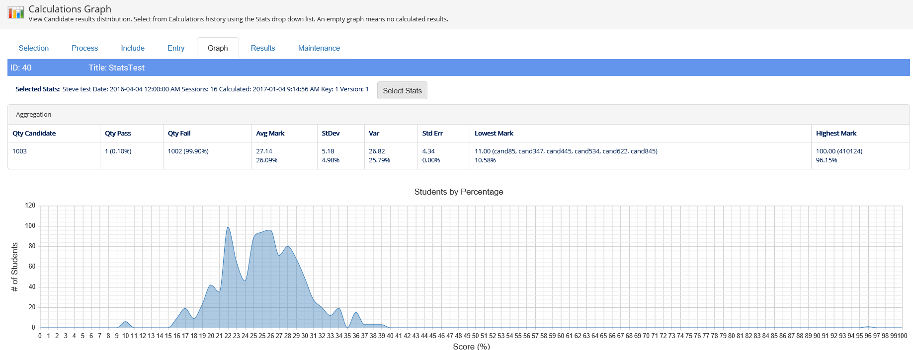Select the Graph tab
Image resolution: width=913 pixels, height=350 pixels.
(x=218, y=48)
